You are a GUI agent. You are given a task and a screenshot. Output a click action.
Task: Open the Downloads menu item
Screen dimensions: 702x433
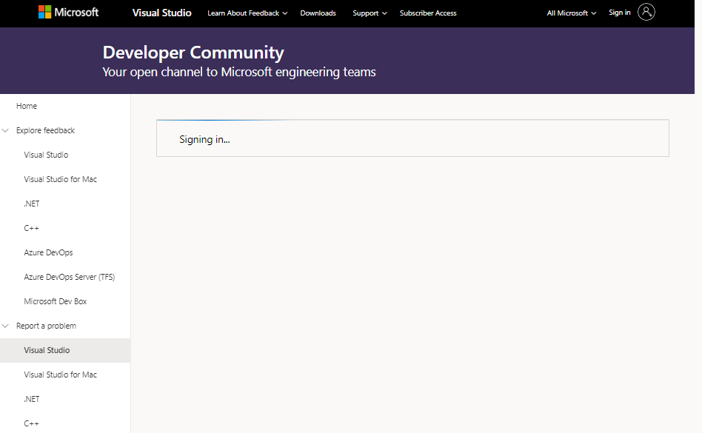[318, 13]
